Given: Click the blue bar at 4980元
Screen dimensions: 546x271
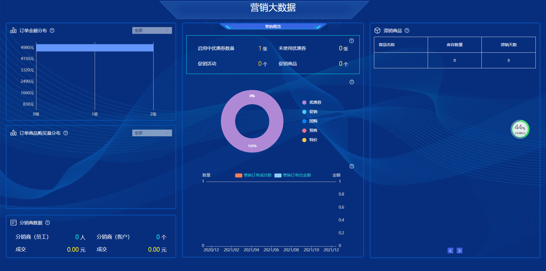Looking at the screenshot, I should coord(95,48).
